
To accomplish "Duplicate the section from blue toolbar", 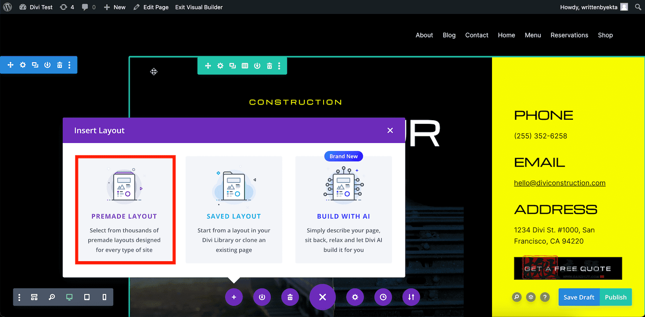I will 35,65.
